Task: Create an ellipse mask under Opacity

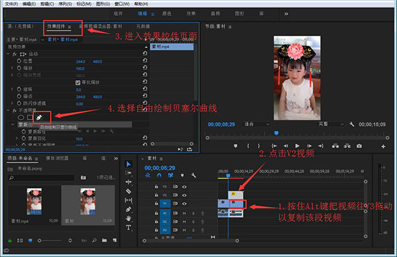Action: pos(21,118)
